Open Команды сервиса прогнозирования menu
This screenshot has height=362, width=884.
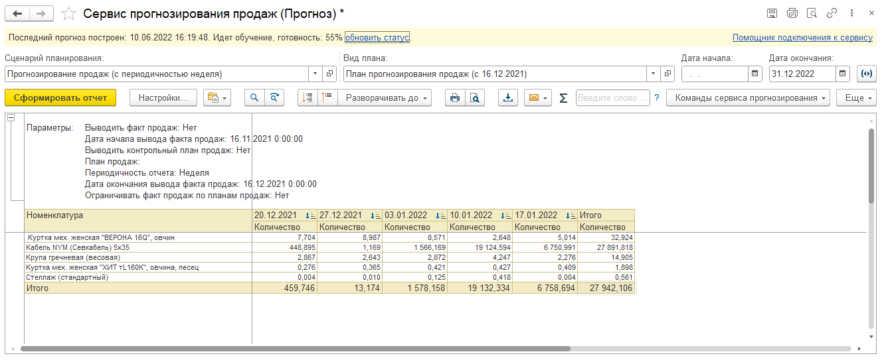tap(749, 97)
